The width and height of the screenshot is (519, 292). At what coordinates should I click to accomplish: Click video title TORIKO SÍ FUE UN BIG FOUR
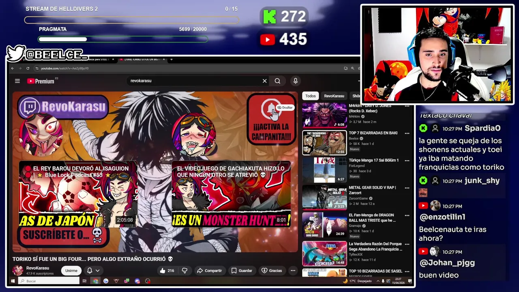tap(93, 259)
